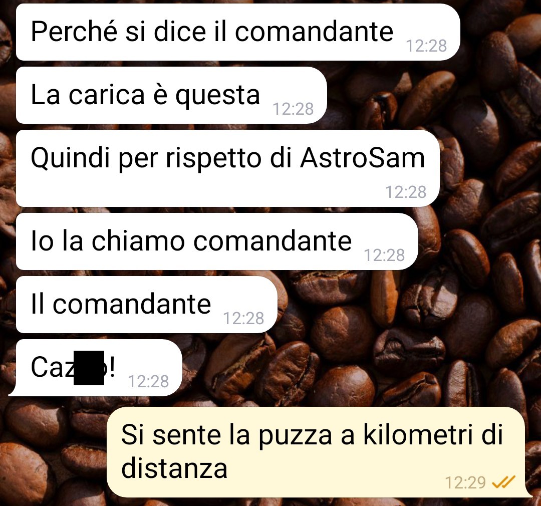The image size is (541, 506).
Task: Tap the word AstroSam in the message
Action: point(362,158)
